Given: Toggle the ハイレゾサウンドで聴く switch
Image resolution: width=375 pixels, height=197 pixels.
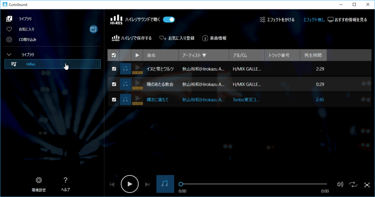Looking at the screenshot, I should click(x=169, y=20).
